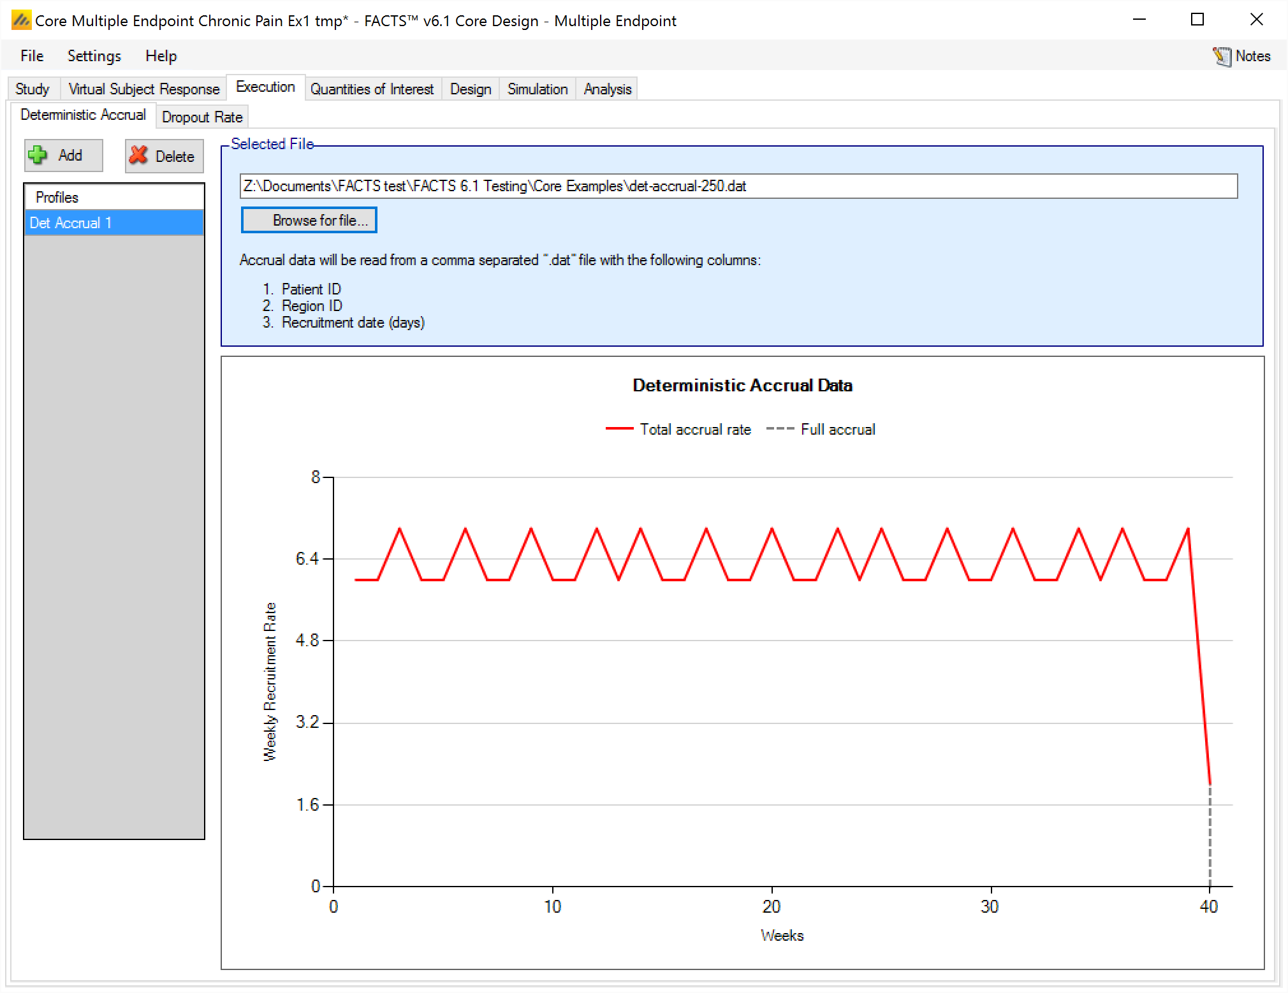Viewport: 1288px width, 993px height.
Task: Switch to the Analysis tab
Action: coord(607,89)
